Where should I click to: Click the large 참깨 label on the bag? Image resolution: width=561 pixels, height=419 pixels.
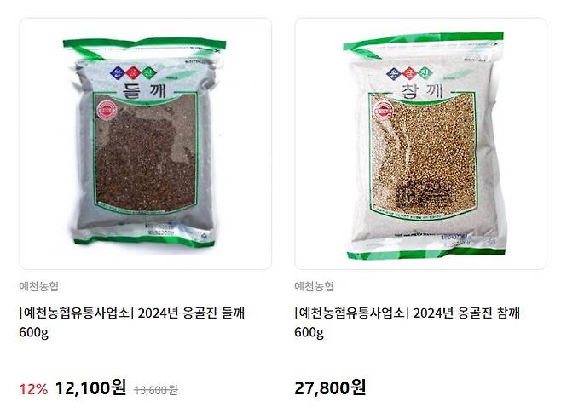tap(422, 90)
